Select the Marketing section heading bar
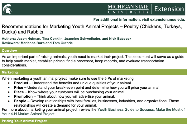 point(93,72)
